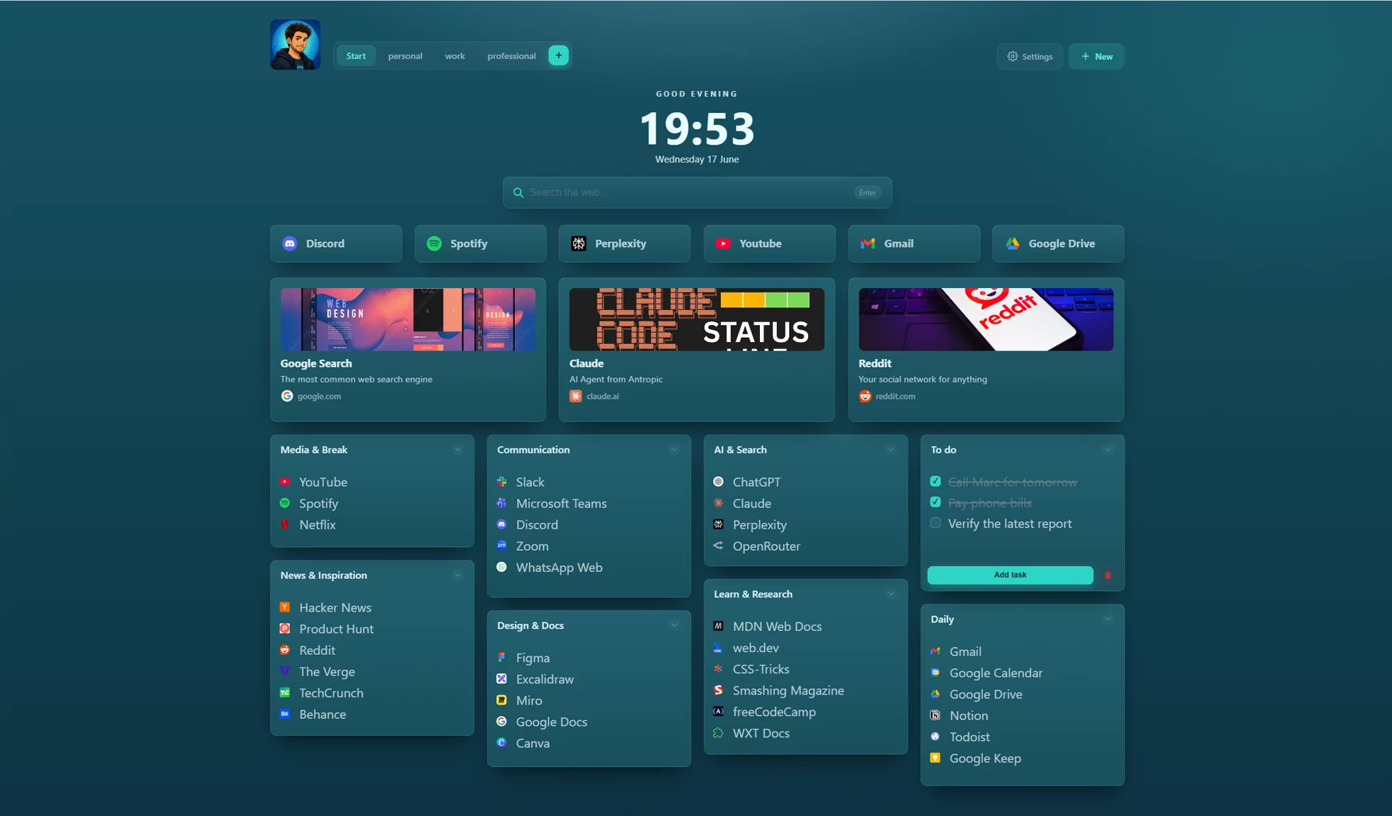The height and width of the screenshot is (816, 1392).
Task: Click the Behance icon
Action: tap(285, 714)
